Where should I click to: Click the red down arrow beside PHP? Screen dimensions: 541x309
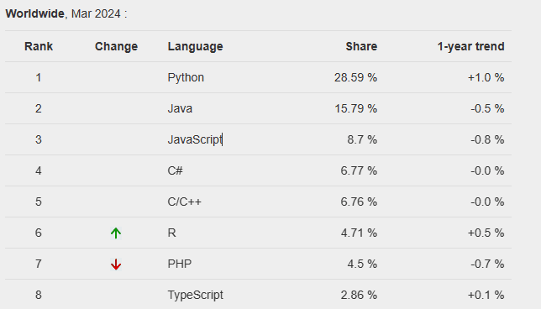point(116,264)
